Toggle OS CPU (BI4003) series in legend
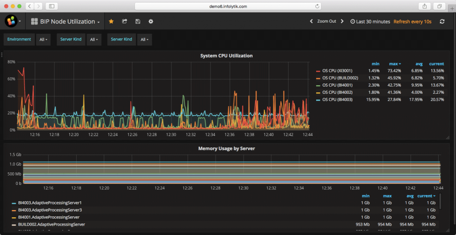 click(337, 99)
